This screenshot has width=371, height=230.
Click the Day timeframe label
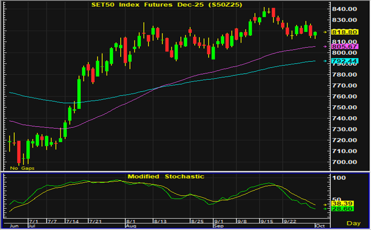[x=353, y=223]
